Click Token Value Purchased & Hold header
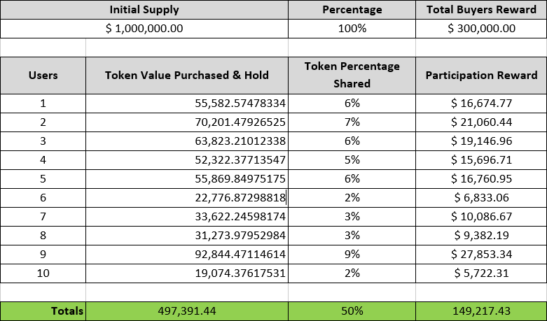Viewport: 547px width, 321px height. click(x=186, y=75)
